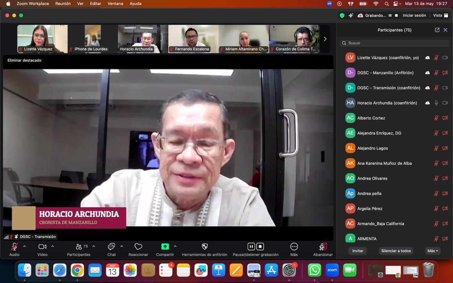Expand audio options arrow next to Audio

(24, 246)
